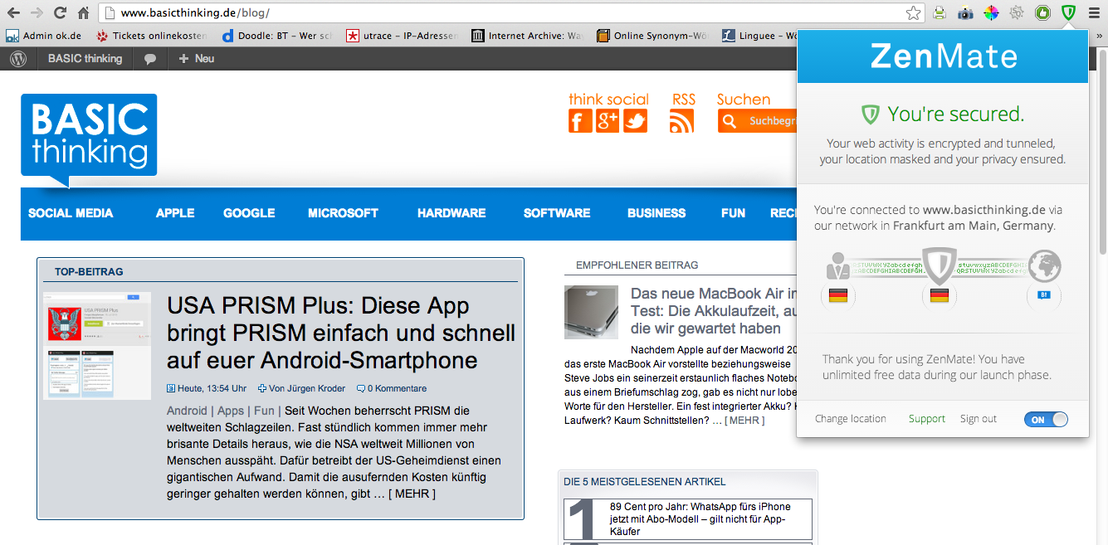Click the Apps category link
The image size is (1108, 545).
coord(231,411)
